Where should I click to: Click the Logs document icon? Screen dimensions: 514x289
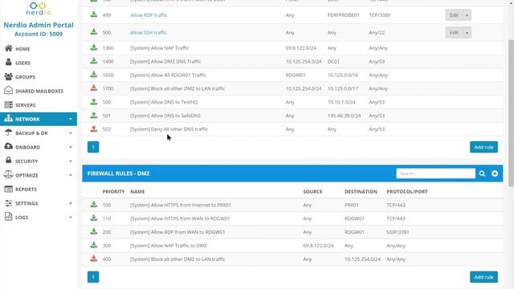[9, 217]
